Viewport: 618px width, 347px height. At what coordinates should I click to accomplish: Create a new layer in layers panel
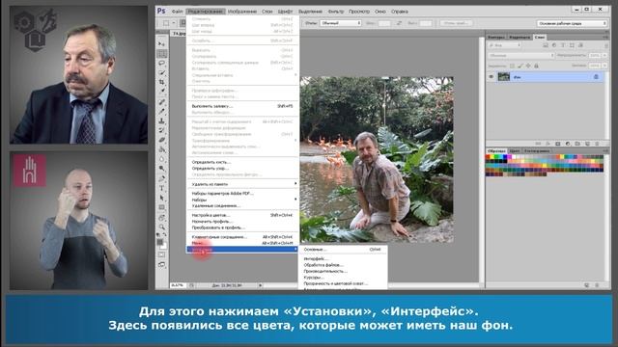[587, 144]
